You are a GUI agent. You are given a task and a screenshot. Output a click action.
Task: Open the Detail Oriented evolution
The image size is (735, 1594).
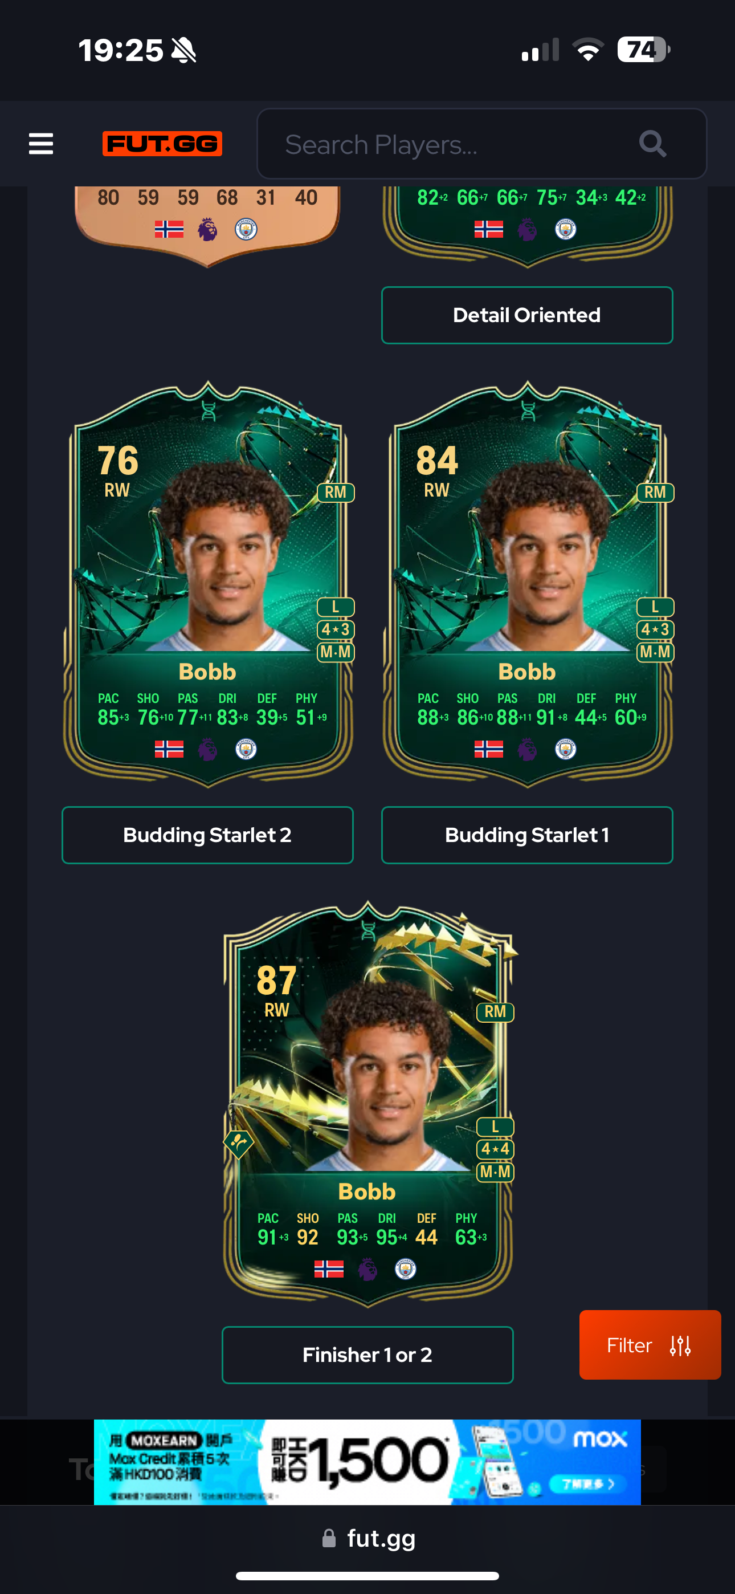[527, 315]
